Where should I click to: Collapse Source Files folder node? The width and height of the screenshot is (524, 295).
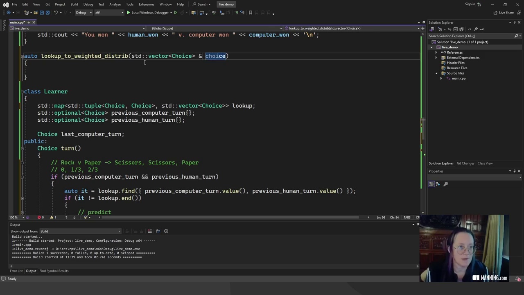[x=436, y=73]
